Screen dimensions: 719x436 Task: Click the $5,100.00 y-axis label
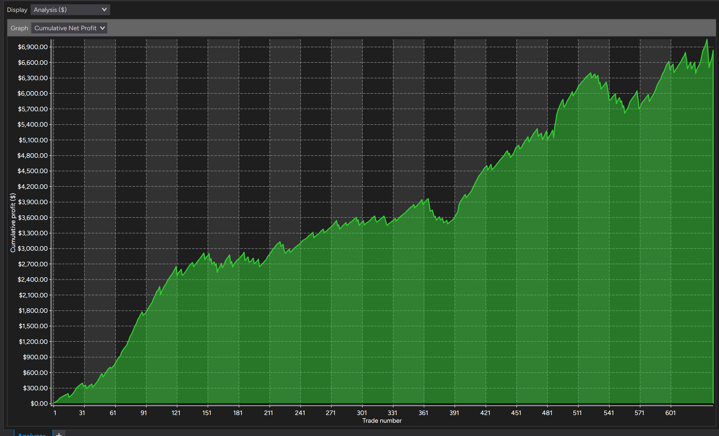coord(33,140)
